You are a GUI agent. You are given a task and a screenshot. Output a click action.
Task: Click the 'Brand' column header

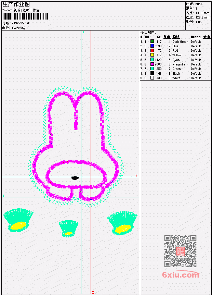pos(196,37)
